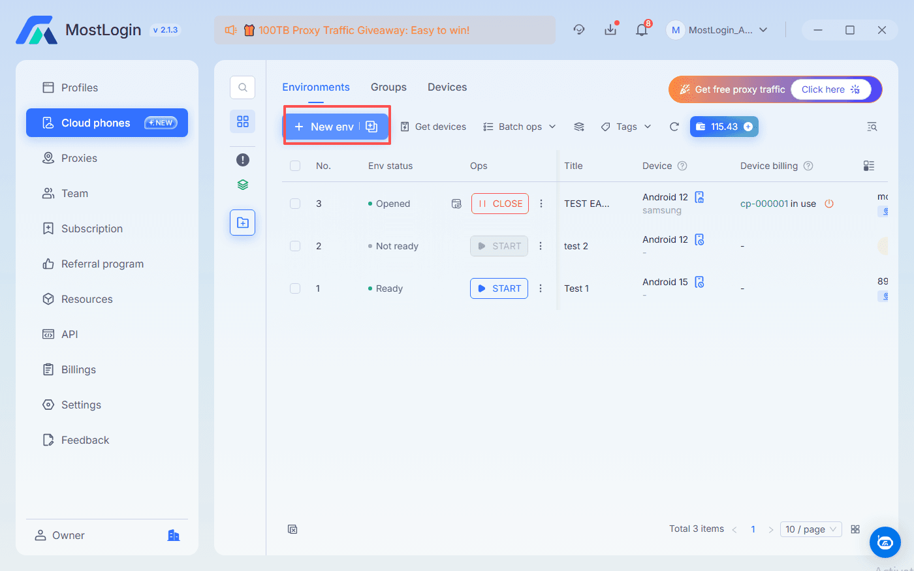Click the proxy traffic giveaway announcement banner
This screenshot has width=914, height=571.
(385, 30)
